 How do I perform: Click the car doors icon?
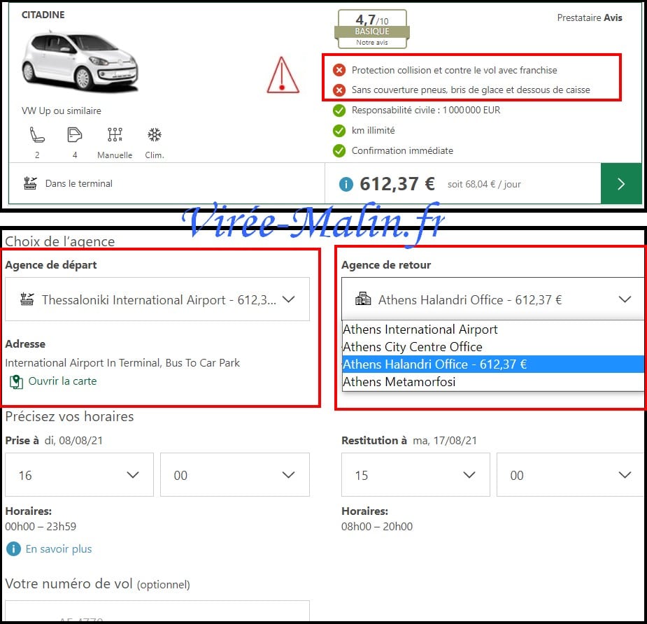pos(74,135)
